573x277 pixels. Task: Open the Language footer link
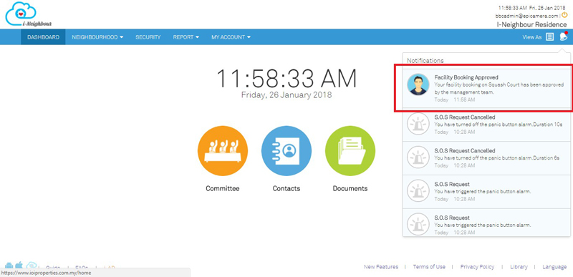click(554, 267)
